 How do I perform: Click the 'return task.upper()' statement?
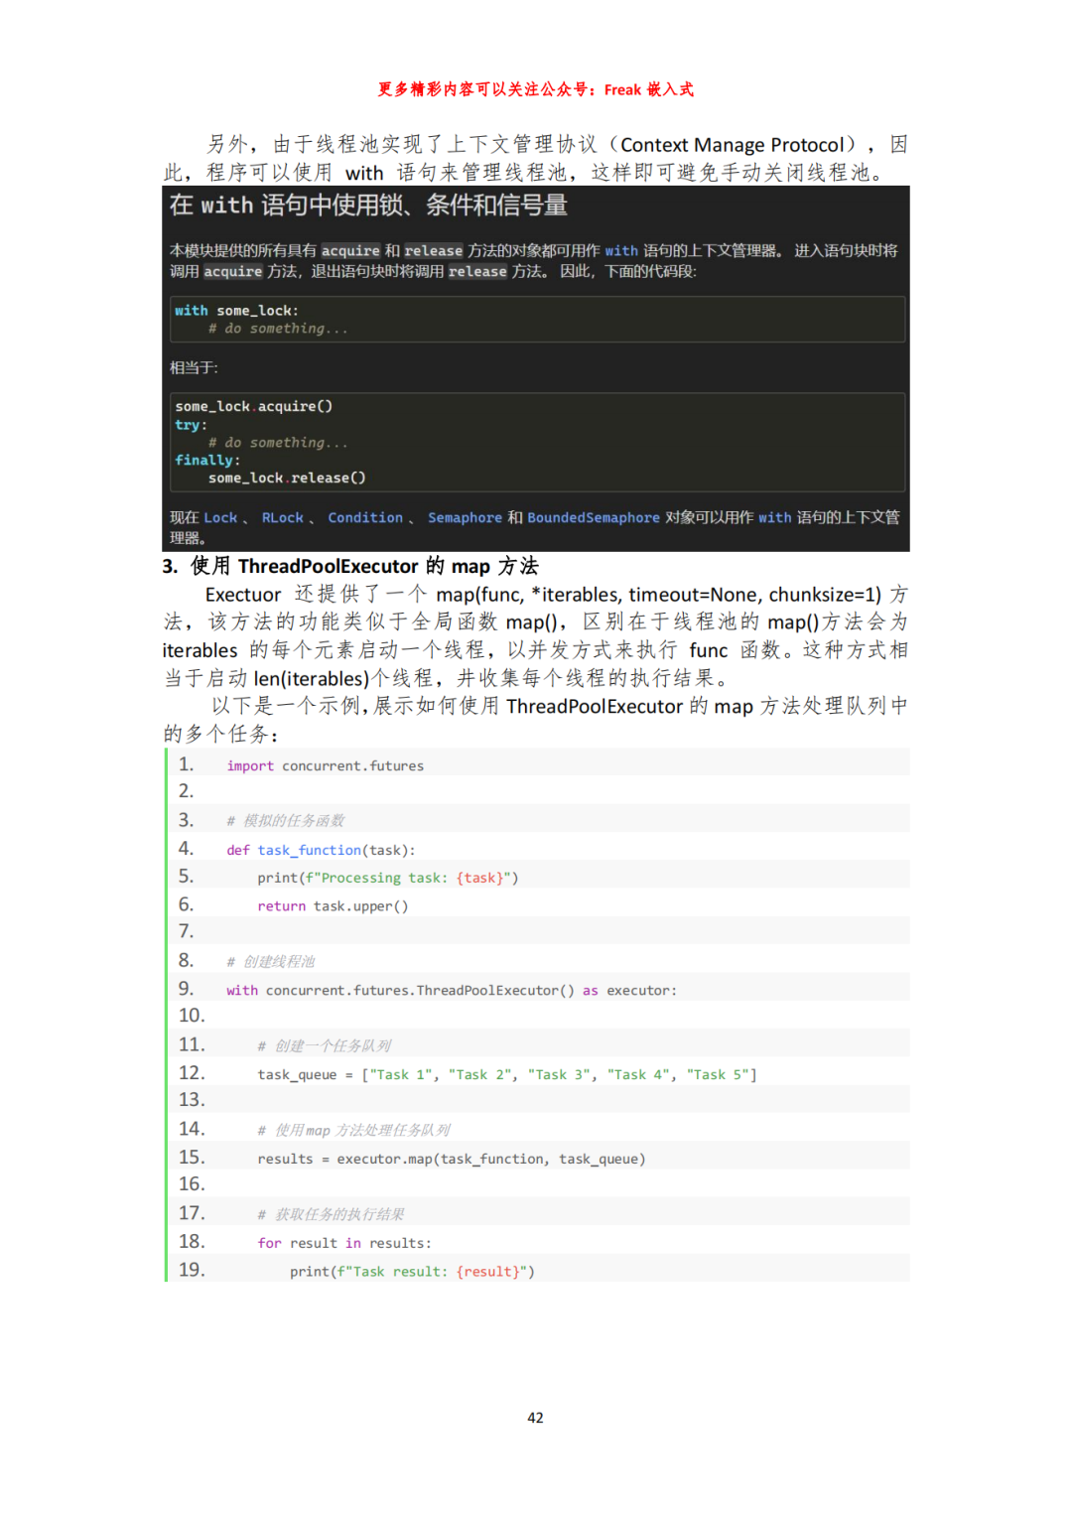tap(332, 905)
